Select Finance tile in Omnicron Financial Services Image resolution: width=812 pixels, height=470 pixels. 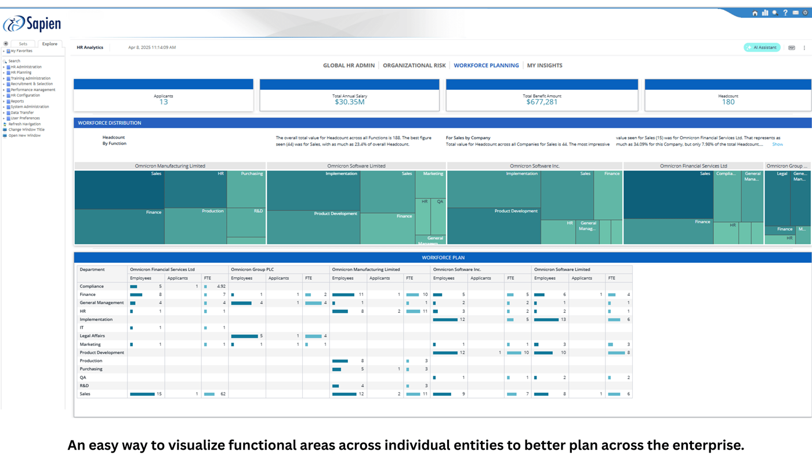(x=668, y=232)
